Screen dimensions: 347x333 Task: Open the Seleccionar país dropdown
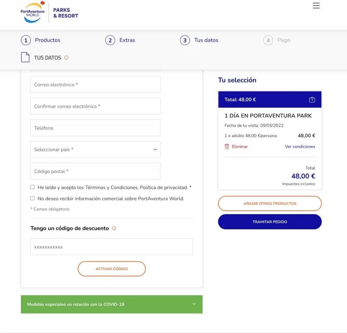pyautogui.click(x=95, y=149)
